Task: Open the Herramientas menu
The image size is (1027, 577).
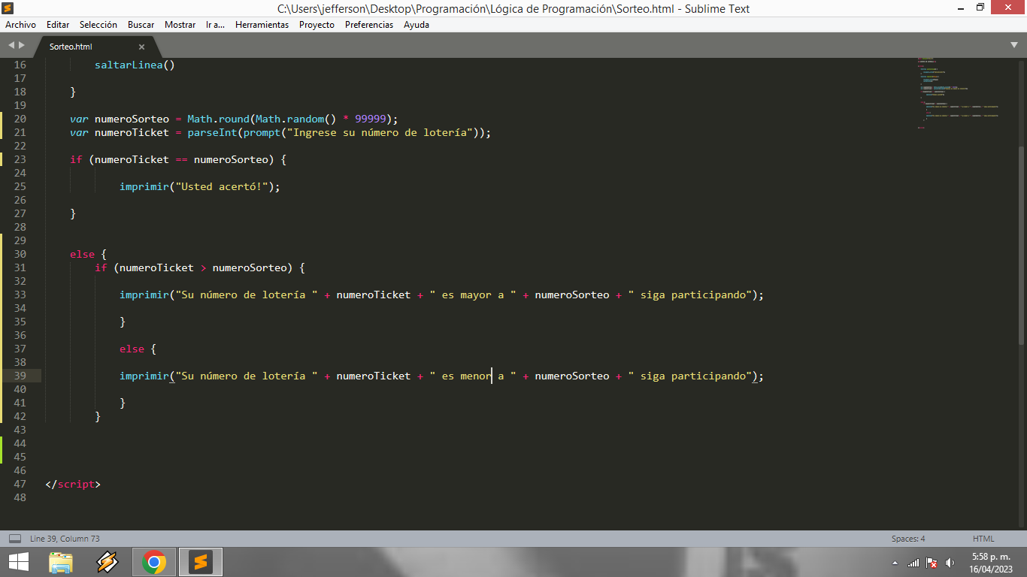Action: point(262,25)
